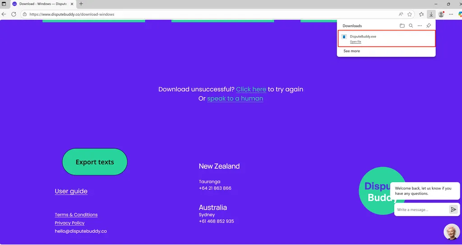The image size is (462, 245).
Task: Open the favorites list icon
Action: point(421,14)
